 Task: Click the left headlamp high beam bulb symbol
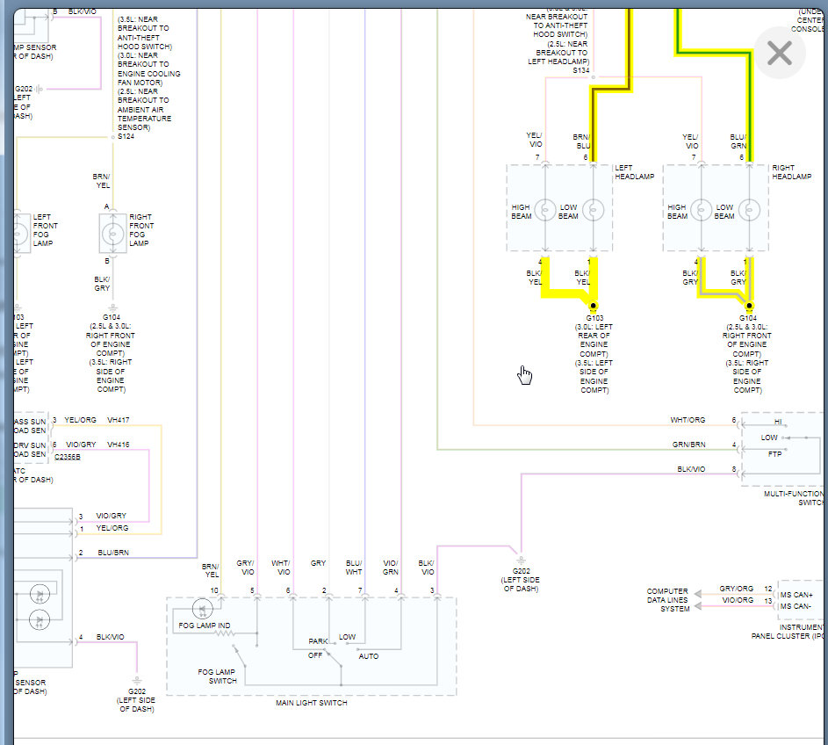coord(545,210)
